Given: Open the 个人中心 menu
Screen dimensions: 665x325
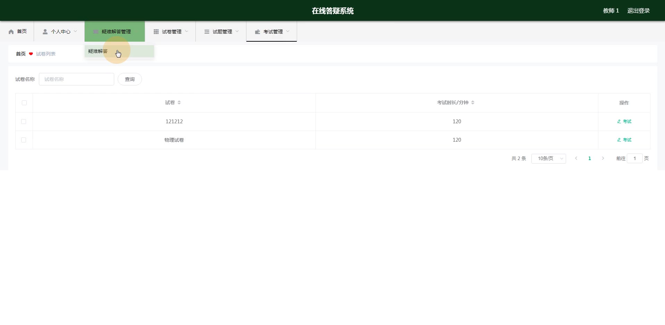Looking at the screenshot, I should click(59, 32).
